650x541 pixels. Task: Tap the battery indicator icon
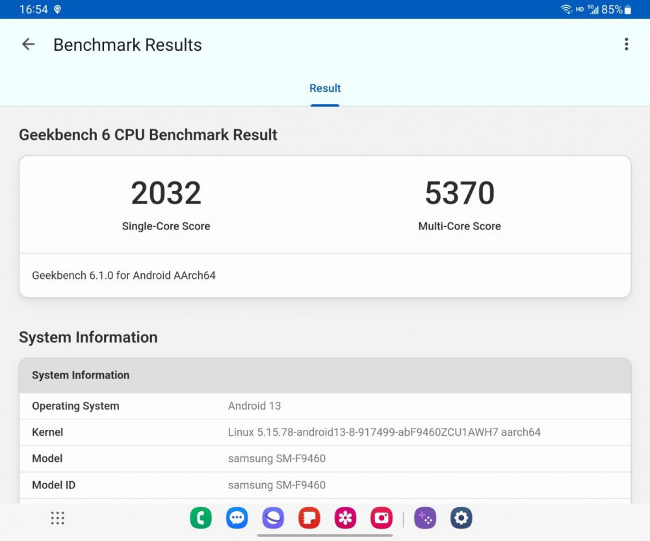[628, 10]
